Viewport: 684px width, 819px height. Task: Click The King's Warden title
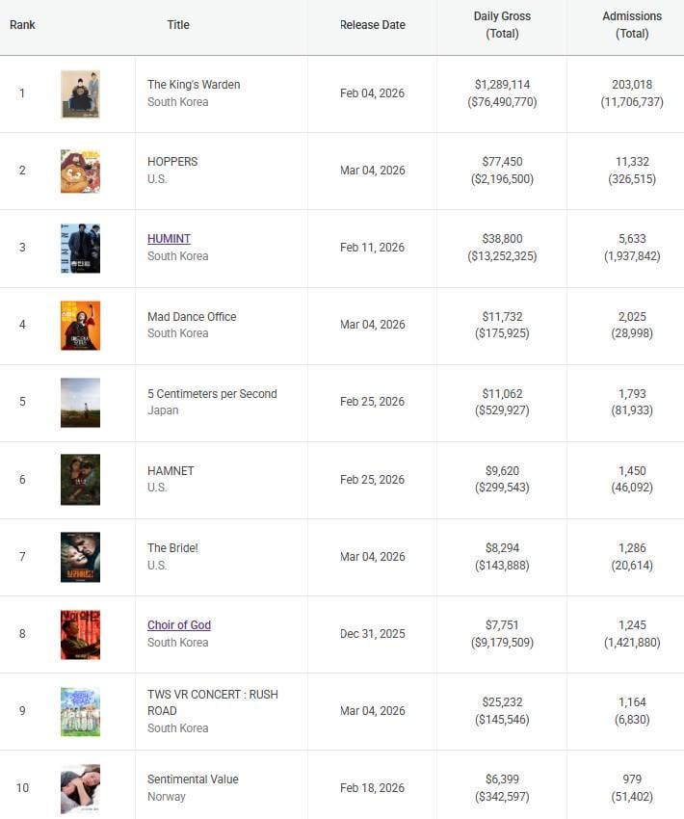(194, 85)
